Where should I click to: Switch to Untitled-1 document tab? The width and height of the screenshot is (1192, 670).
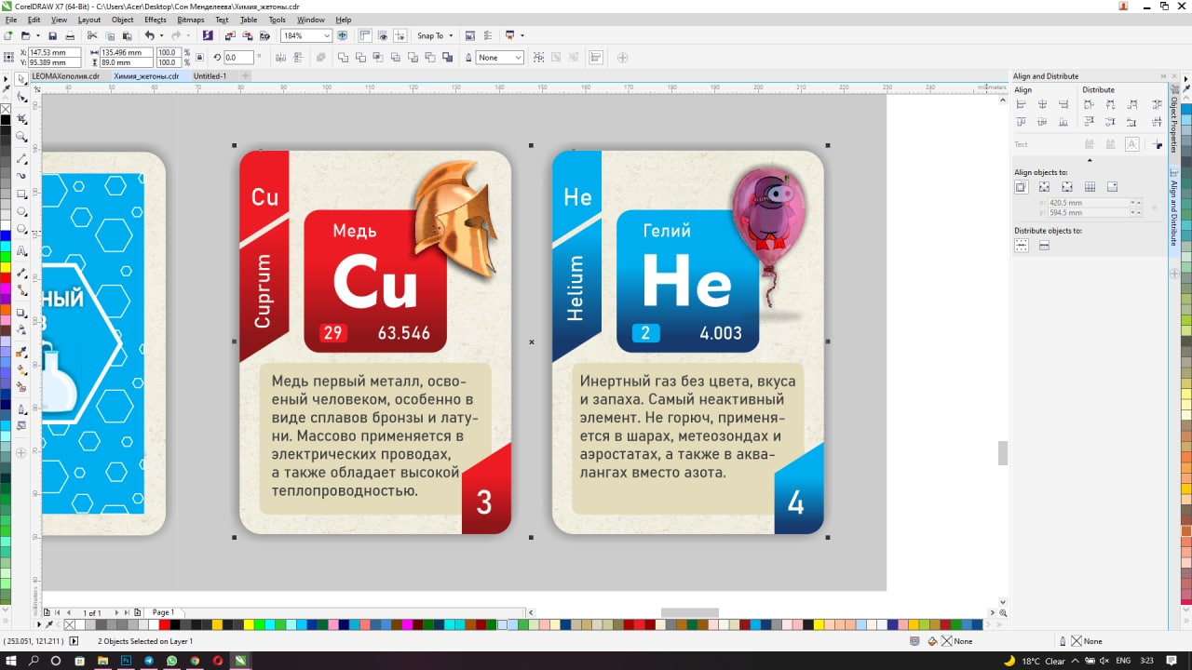[210, 76]
